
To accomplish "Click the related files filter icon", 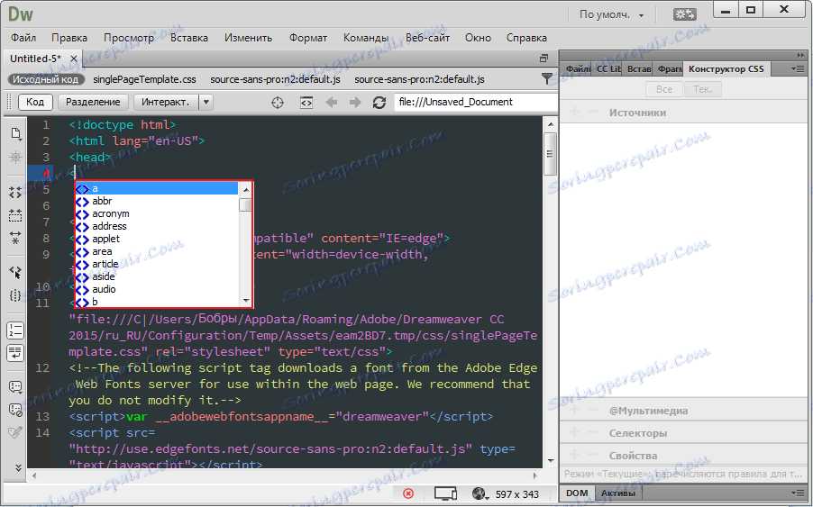I will point(546,78).
